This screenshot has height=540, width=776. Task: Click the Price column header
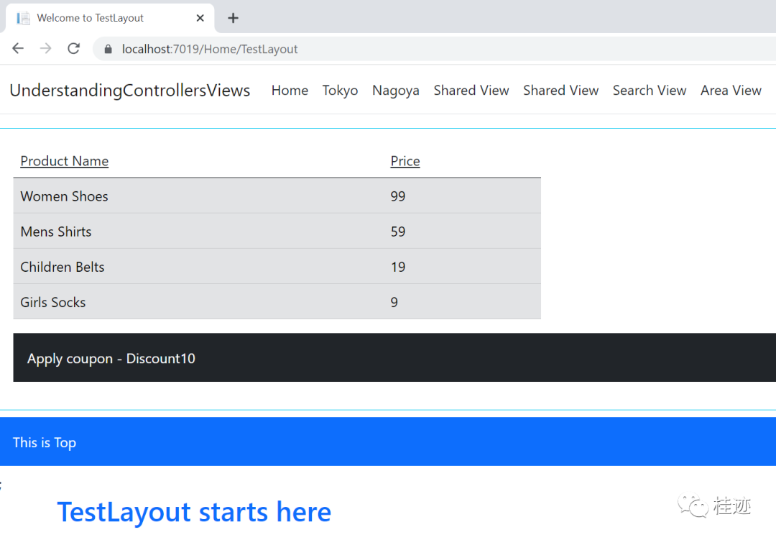[405, 161]
